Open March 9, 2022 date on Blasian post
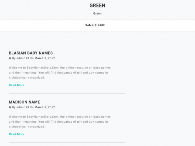195x146 pixels. point(45,58)
